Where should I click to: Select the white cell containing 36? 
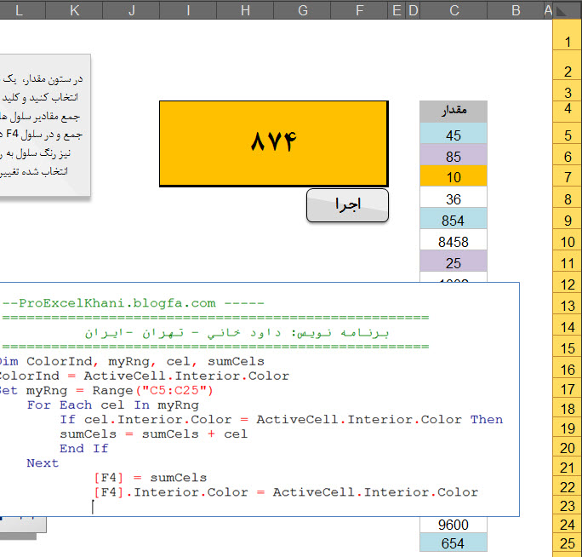pos(453,199)
